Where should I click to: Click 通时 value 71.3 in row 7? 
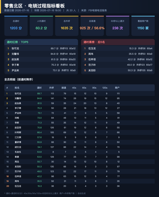pyautogui.click(x=40, y=123)
